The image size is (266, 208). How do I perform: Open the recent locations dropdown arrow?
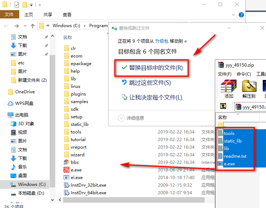[25, 26]
